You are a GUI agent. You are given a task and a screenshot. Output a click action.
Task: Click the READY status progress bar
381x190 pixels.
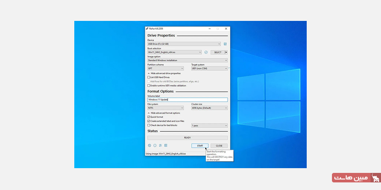(187, 138)
